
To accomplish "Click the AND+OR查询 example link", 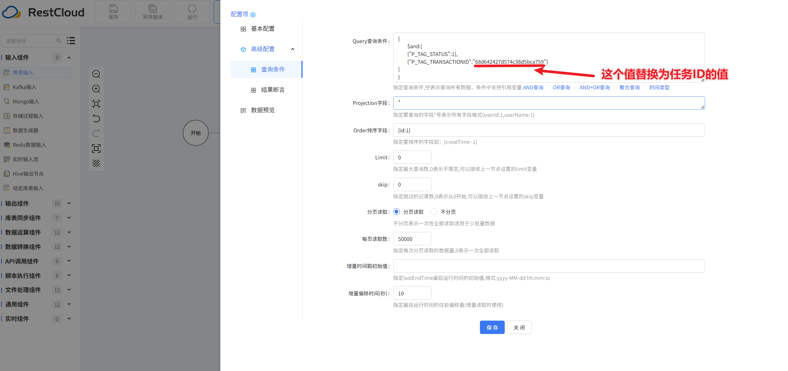I will point(594,87).
